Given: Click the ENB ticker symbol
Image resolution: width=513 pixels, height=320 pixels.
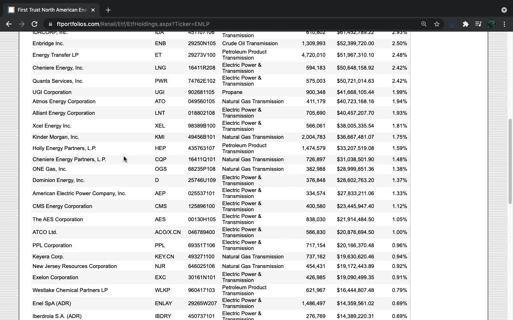Looking at the screenshot, I should tap(160, 43).
